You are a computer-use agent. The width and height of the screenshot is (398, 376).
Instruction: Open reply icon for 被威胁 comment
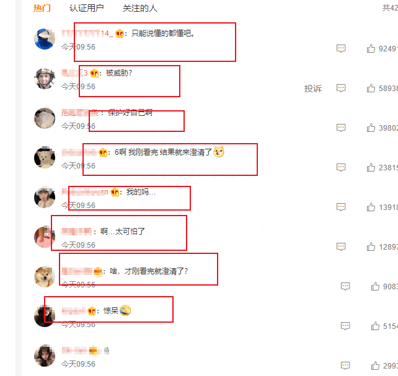[341, 88]
